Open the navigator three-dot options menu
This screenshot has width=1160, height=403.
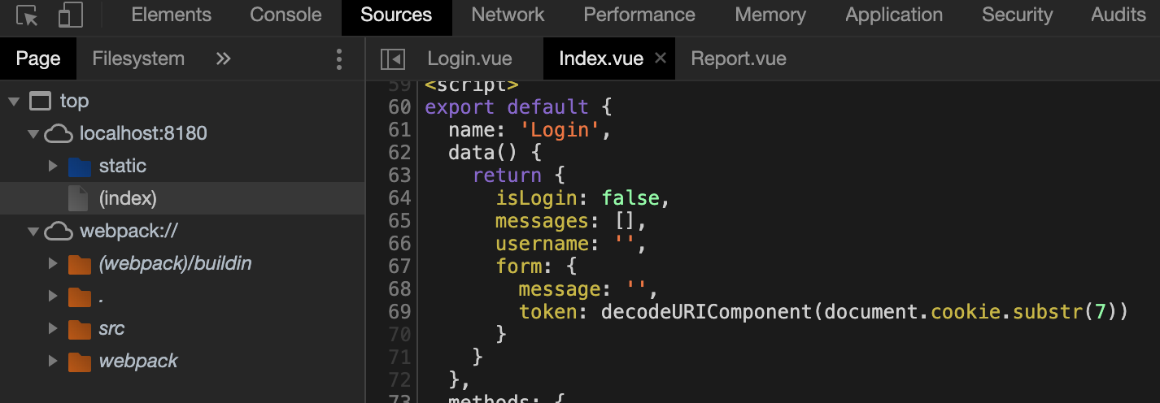coord(340,58)
